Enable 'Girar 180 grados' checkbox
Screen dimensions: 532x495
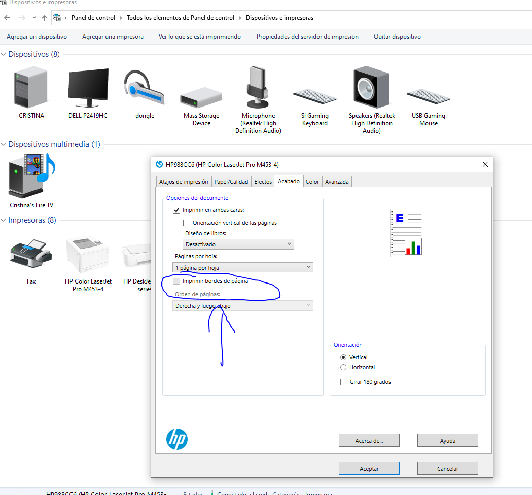click(x=344, y=382)
